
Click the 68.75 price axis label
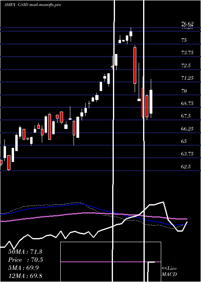tap(187, 104)
